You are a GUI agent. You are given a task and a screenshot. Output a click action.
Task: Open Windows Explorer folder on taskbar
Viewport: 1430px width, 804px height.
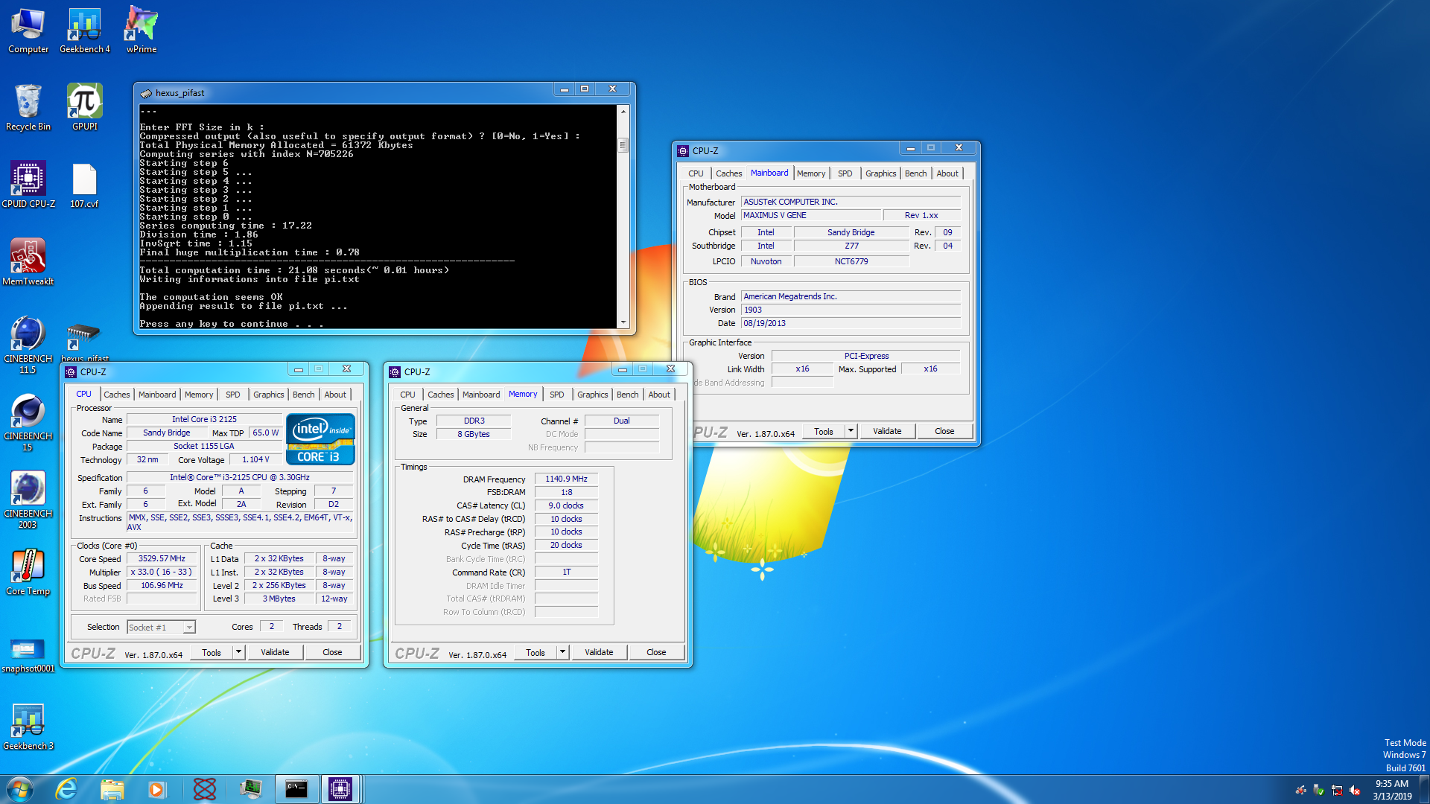[x=112, y=789]
